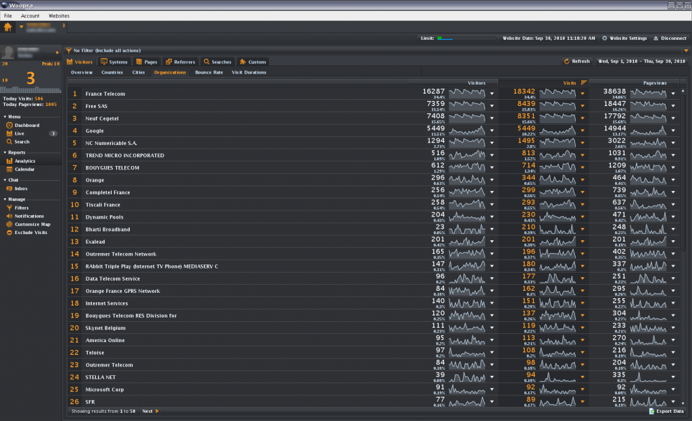
Task: Click the Woopra app logo in title bar
Action: (5, 5)
